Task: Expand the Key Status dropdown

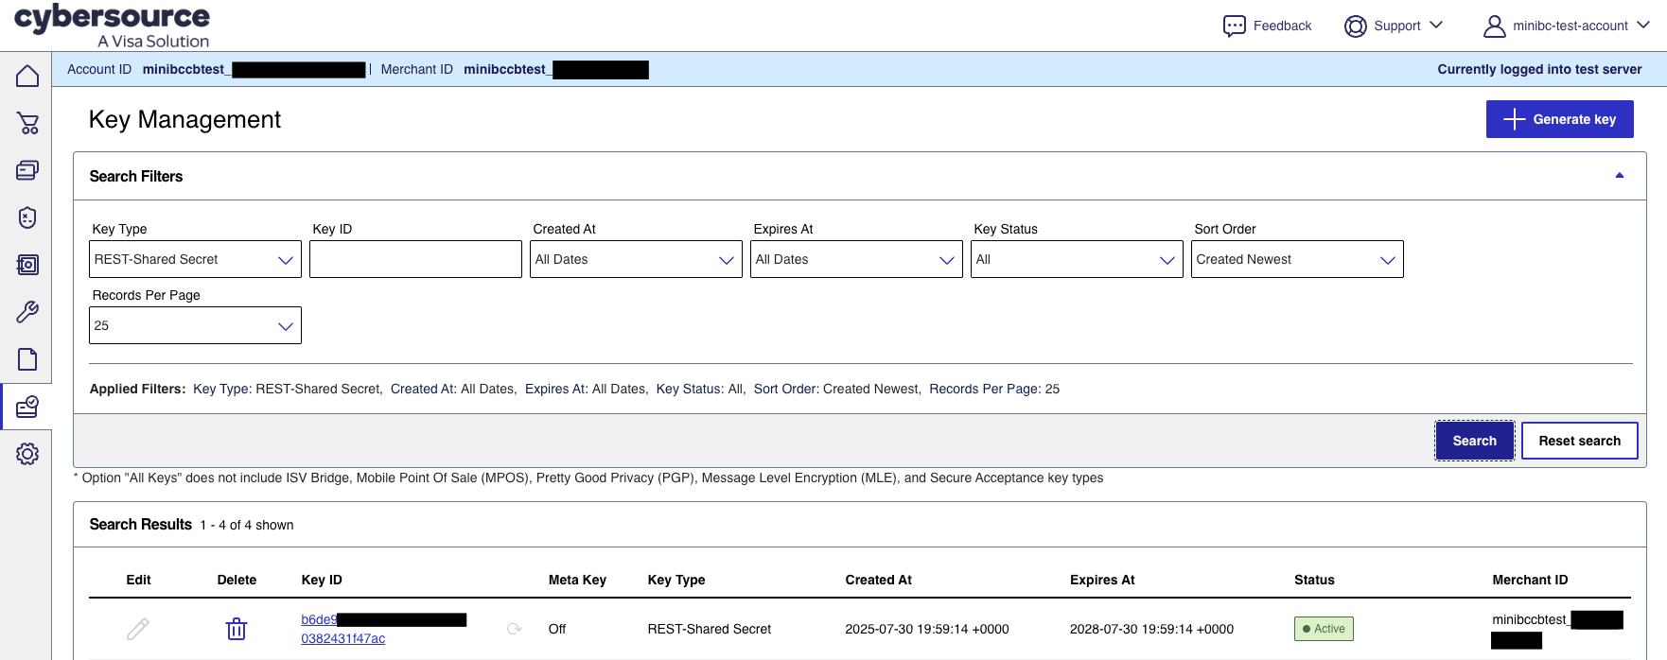Action: coord(1077,259)
